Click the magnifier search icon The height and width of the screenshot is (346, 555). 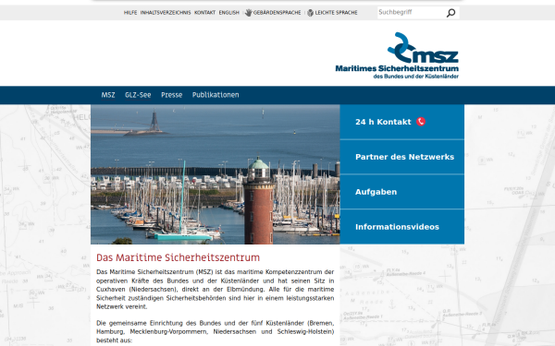click(450, 13)
